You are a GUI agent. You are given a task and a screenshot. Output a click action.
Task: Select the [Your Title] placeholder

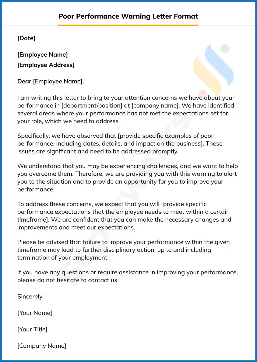pos(32,329)
